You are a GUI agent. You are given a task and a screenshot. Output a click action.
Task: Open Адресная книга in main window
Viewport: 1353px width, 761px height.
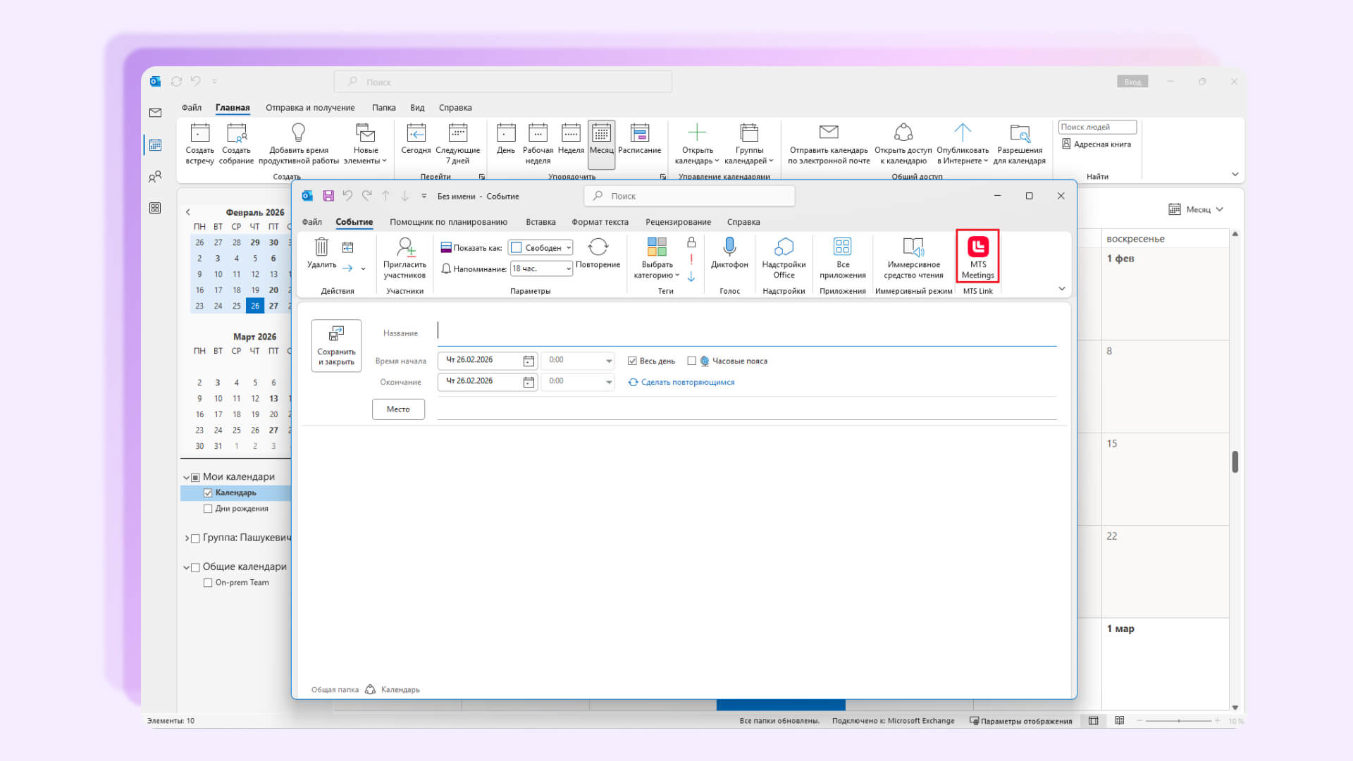1096,144
